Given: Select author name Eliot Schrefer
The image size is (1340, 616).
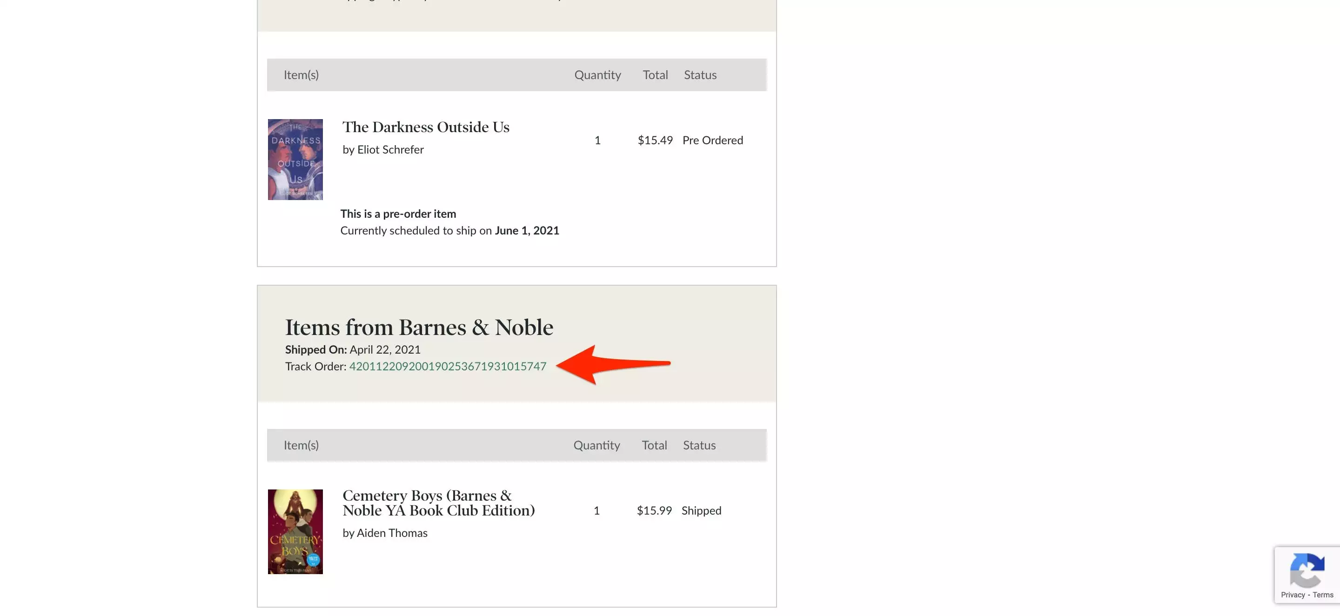Looking at the screenshot, I should pos(390,150).
